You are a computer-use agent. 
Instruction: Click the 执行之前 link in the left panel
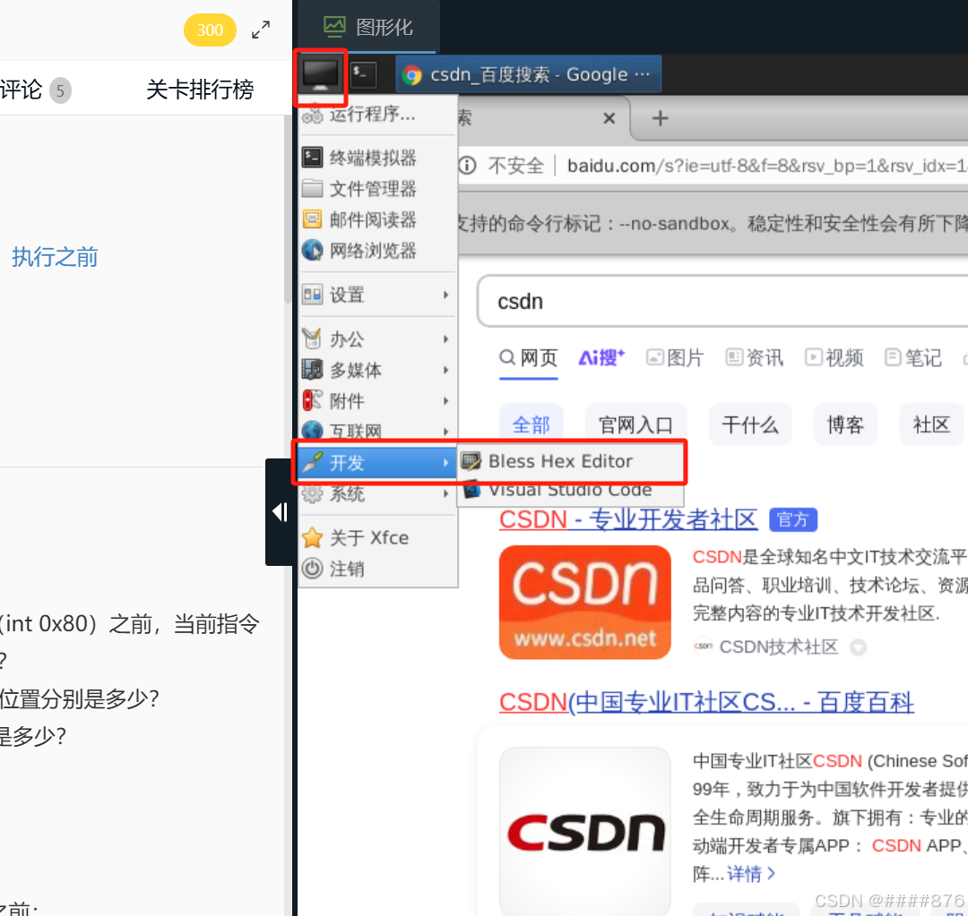coord(54,257)
